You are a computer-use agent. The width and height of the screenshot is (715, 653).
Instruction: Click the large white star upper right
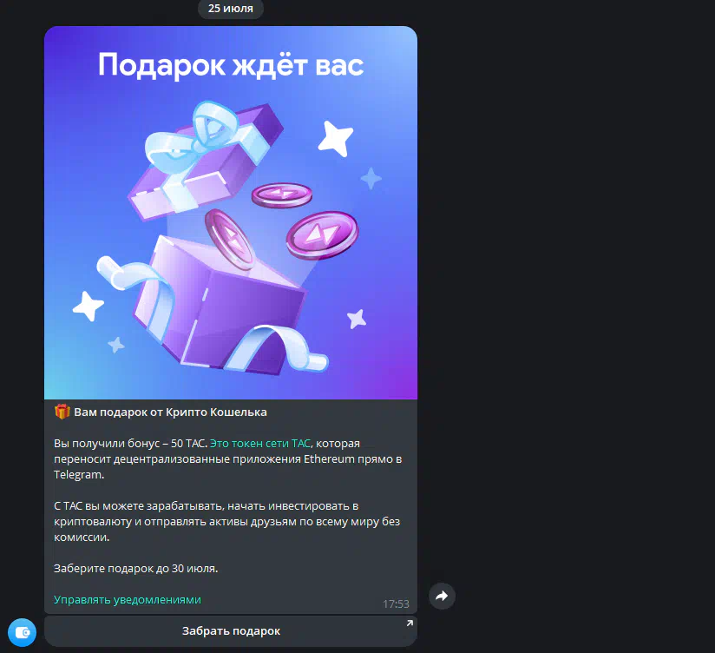coord(336,138)
